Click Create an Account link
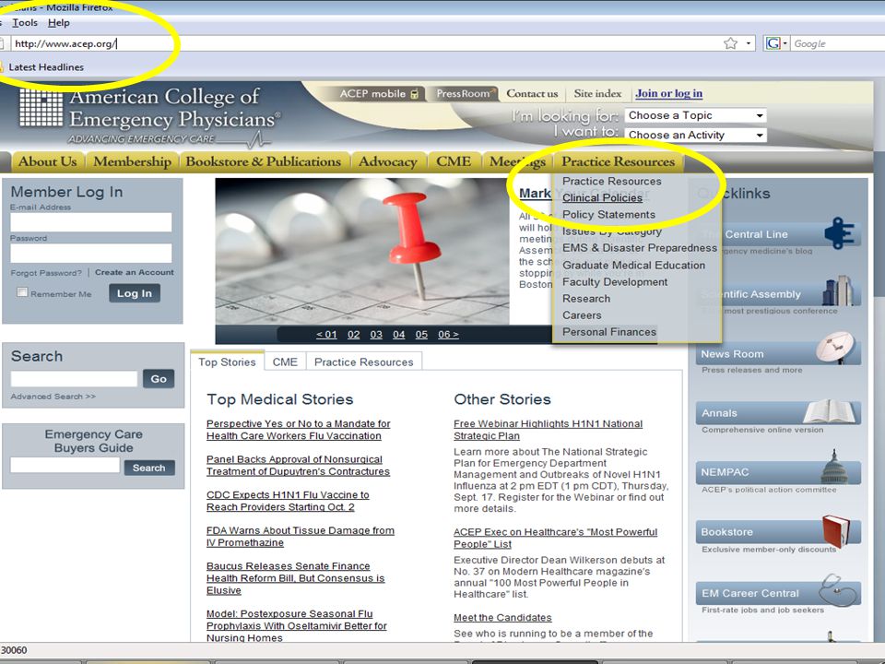 click(135, 272)
